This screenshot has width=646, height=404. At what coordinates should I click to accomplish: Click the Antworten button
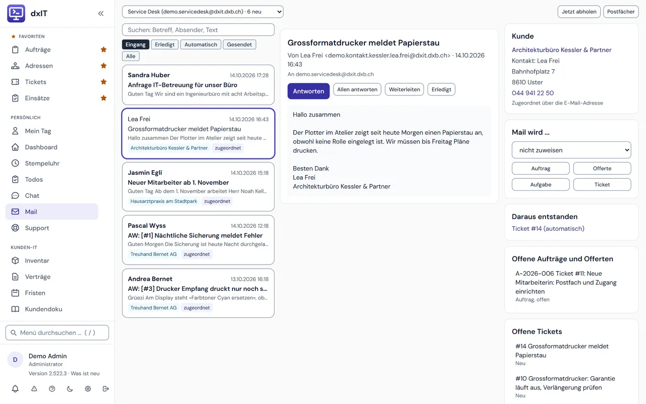(308, 91)
